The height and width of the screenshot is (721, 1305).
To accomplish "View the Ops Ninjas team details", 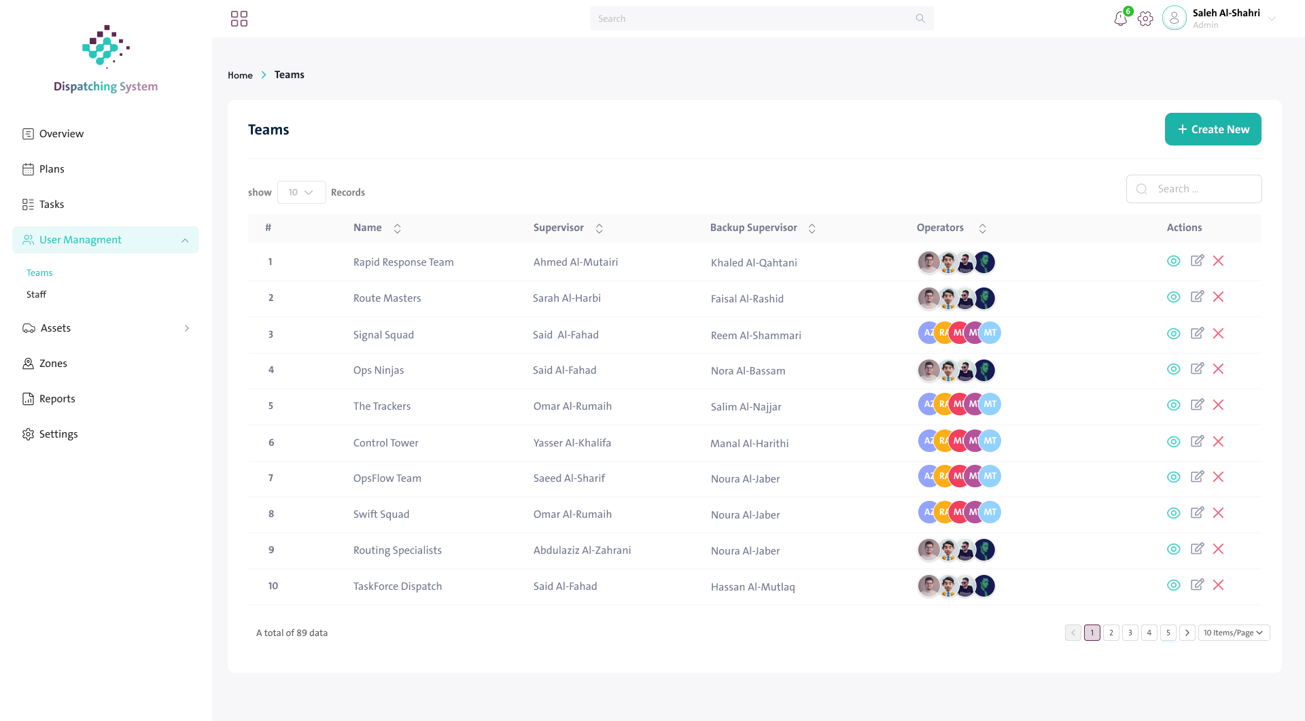I will tap(1173, 369).
